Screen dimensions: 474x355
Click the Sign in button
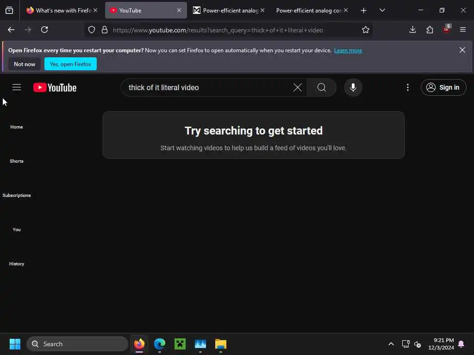pos(443,87)
